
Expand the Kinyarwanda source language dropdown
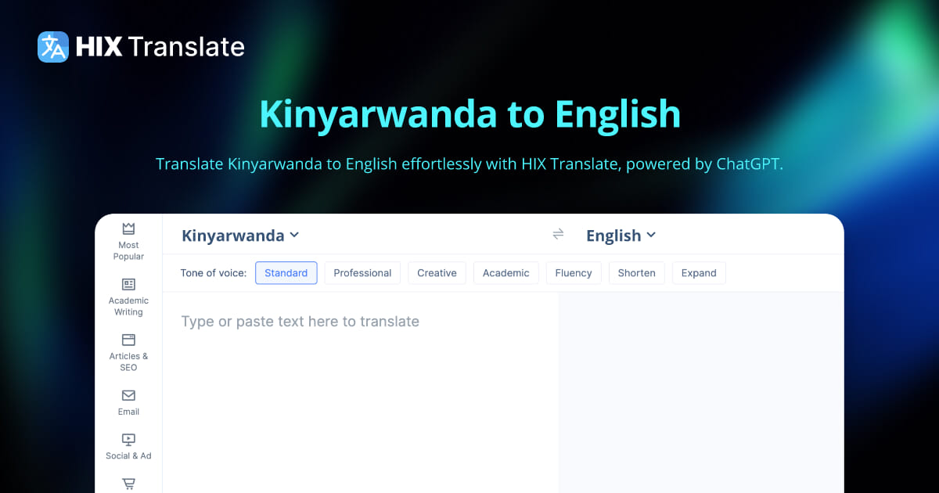240,236
